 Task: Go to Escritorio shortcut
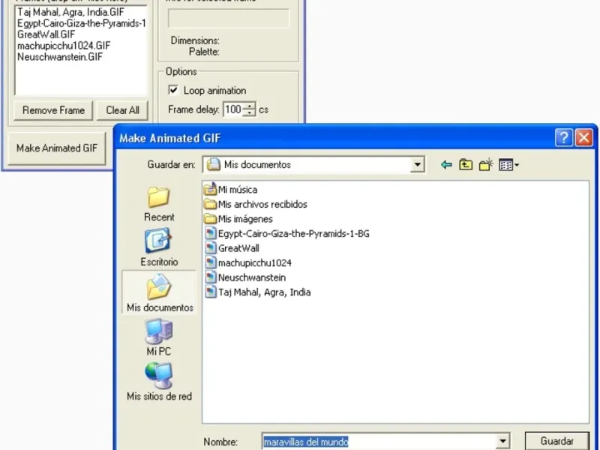click(159, 247)
